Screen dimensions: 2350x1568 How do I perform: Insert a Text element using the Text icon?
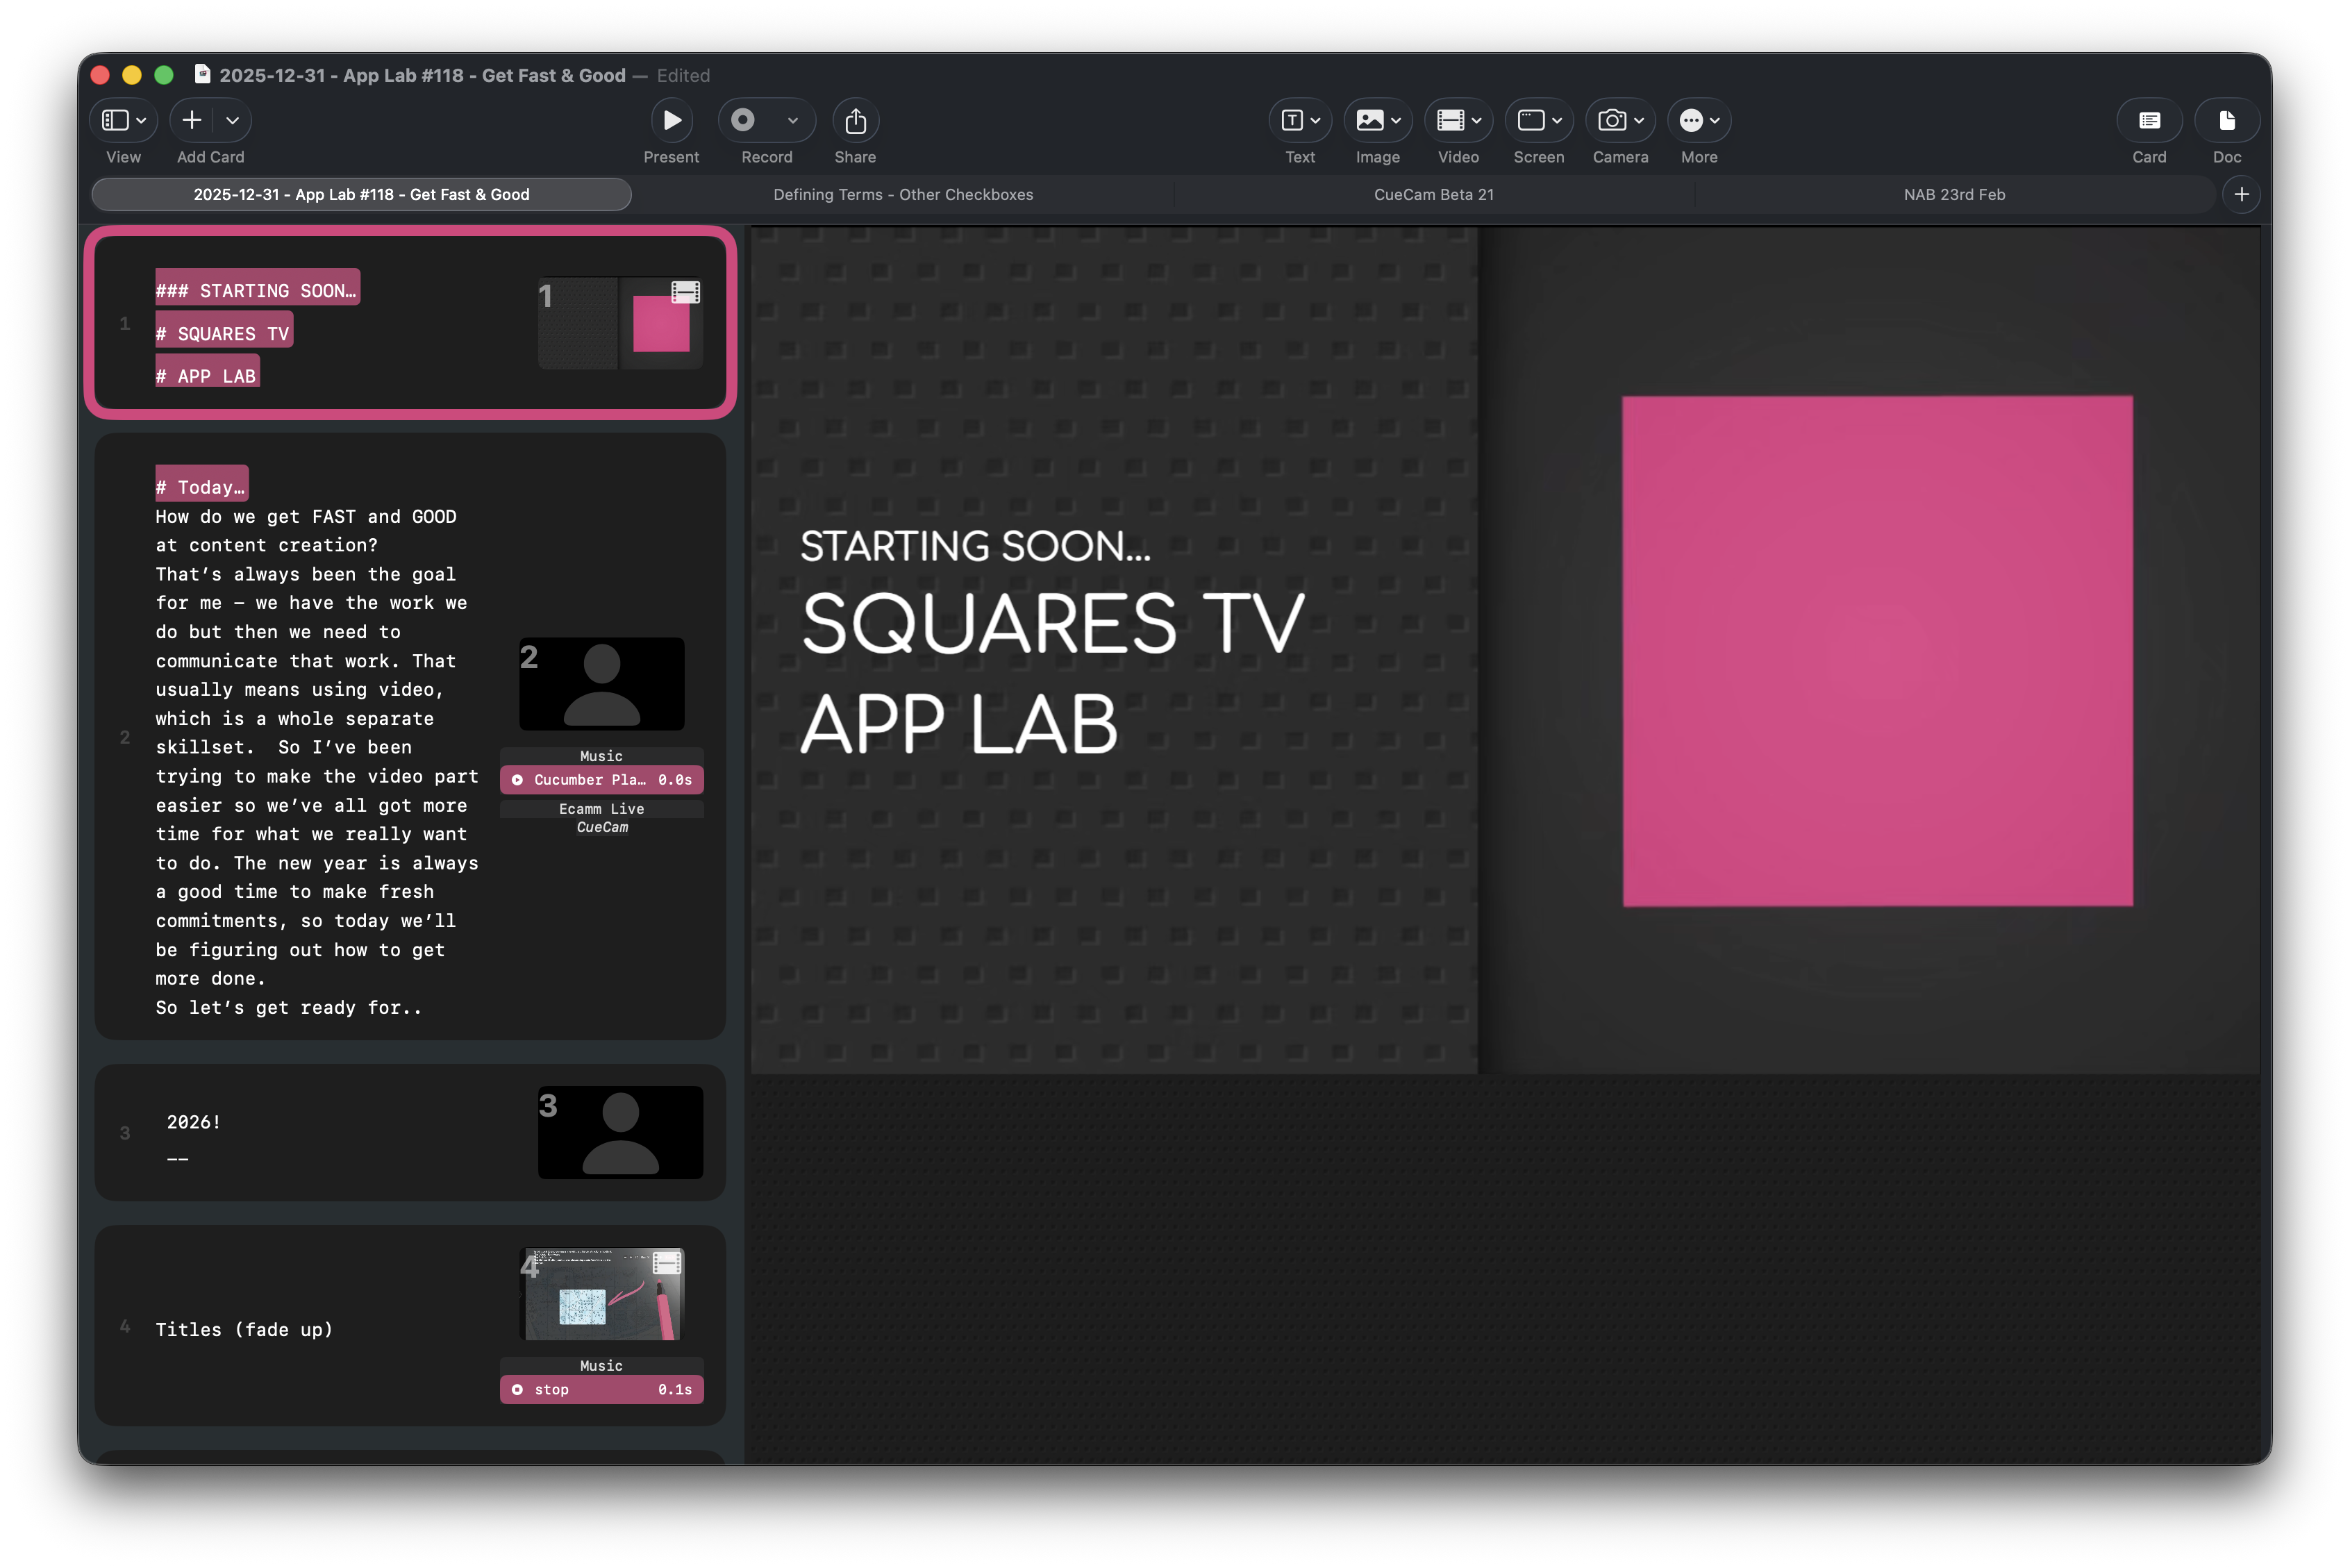pyautogui.click(x=1293, y=120)
